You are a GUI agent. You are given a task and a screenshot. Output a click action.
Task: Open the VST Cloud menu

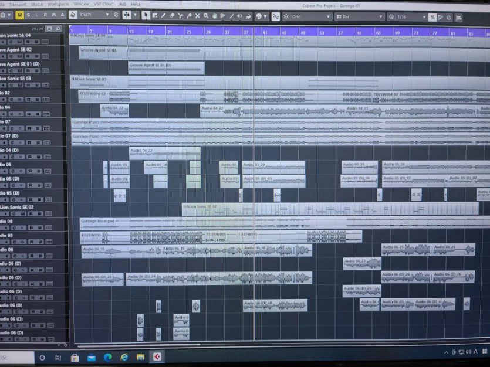tap(104, 4)
